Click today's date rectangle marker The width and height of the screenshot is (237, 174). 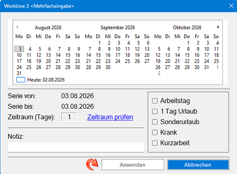click(20, 80)
